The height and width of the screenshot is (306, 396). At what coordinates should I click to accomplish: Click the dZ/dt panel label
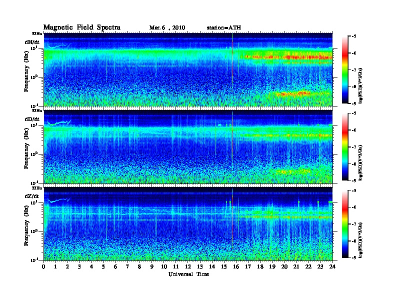click(x=32, y=196)
